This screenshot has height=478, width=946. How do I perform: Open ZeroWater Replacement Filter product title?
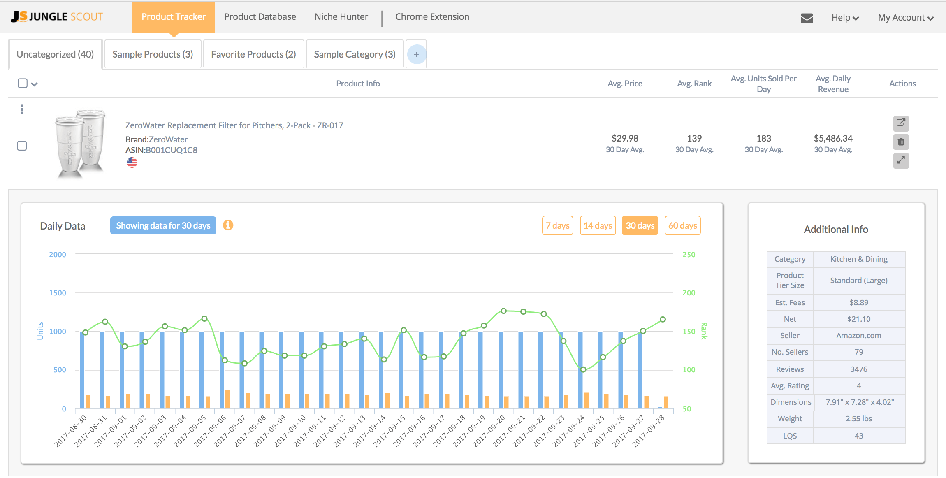[x=234, y=125]
